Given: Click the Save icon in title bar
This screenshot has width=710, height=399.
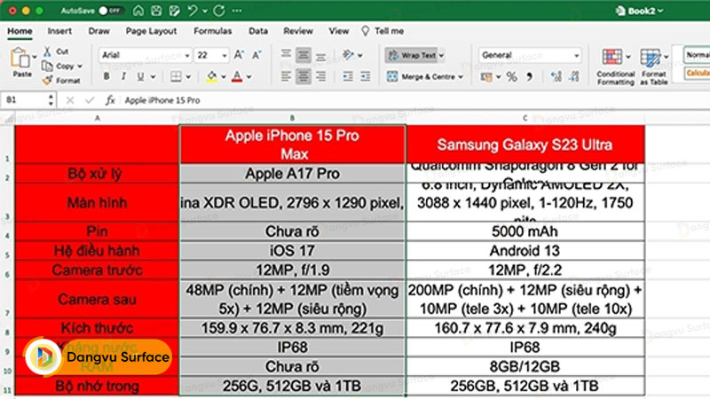Looking at the screenshot, I should coord(156,11).
